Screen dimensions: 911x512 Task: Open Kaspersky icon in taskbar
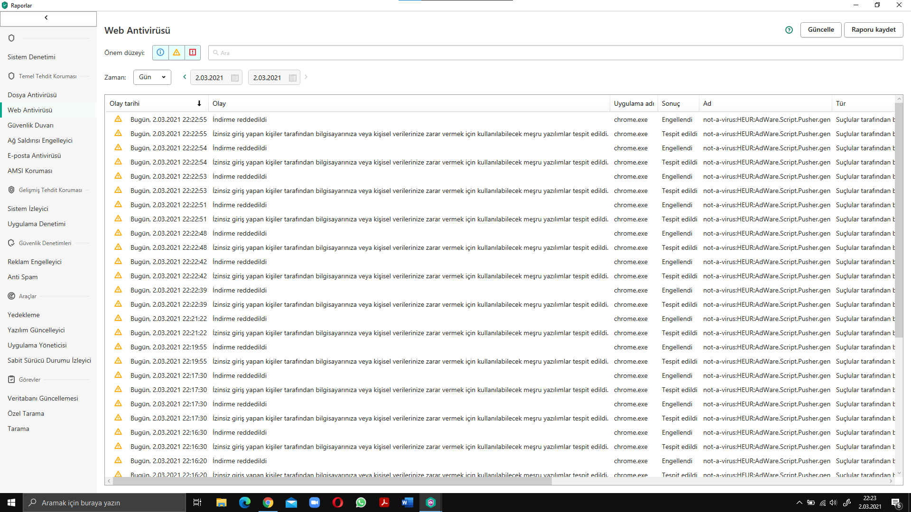click(x=430, y=503)
